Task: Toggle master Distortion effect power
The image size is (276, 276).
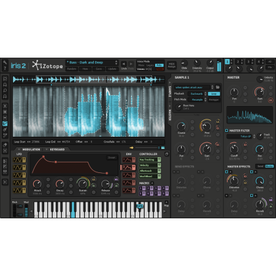Action: click(x=226, y=172)
